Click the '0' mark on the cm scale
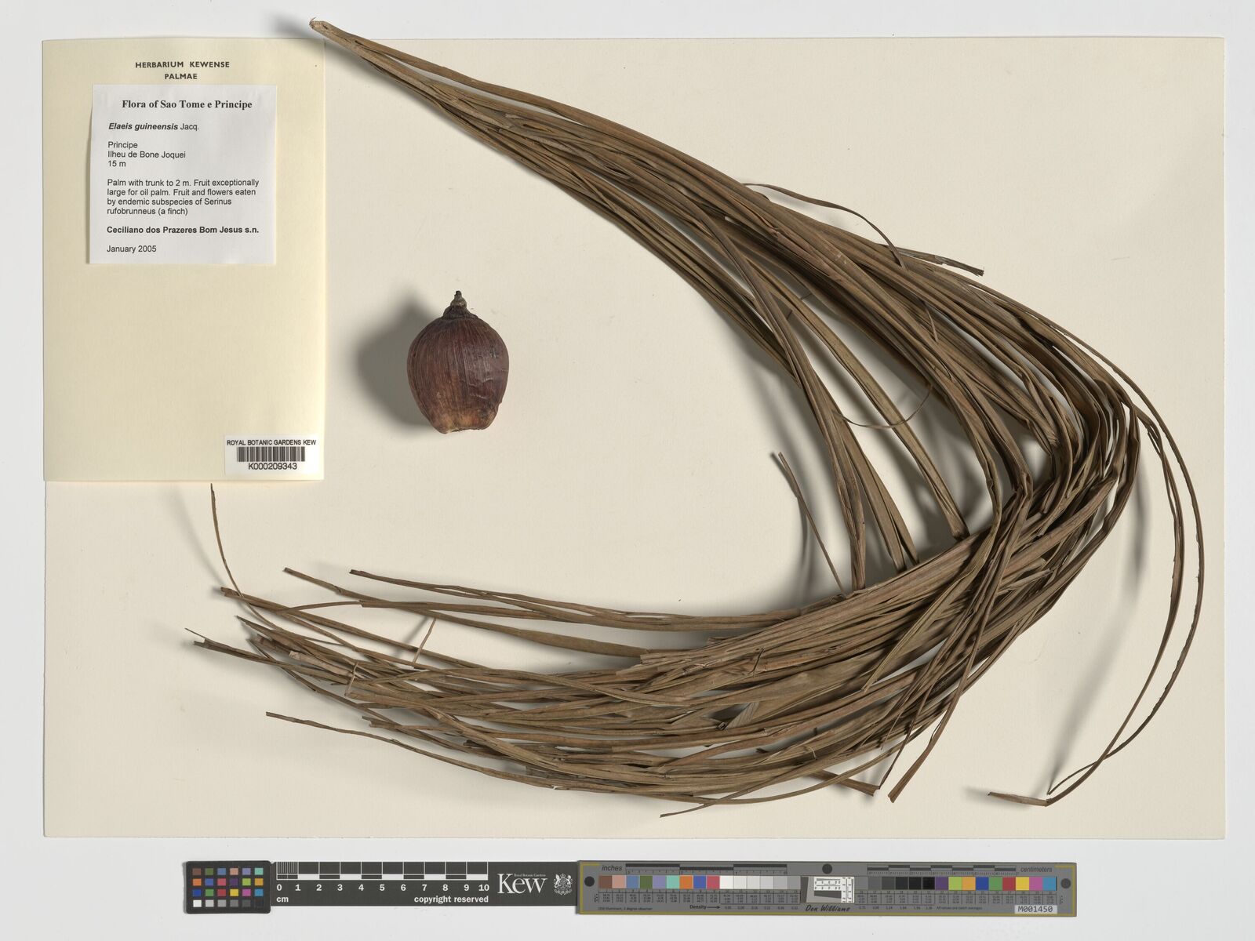Screen dimensions: 1255x941 (x=279, y=888)
